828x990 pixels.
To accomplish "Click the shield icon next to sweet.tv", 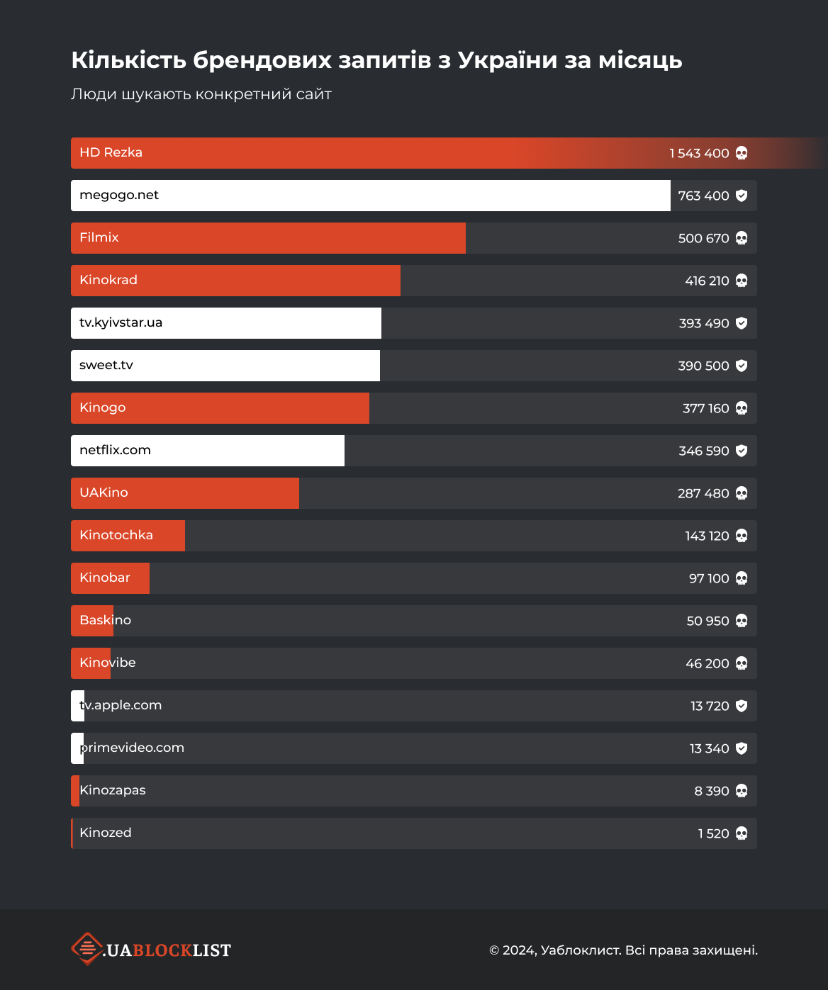I will click(x=742, y=366).
